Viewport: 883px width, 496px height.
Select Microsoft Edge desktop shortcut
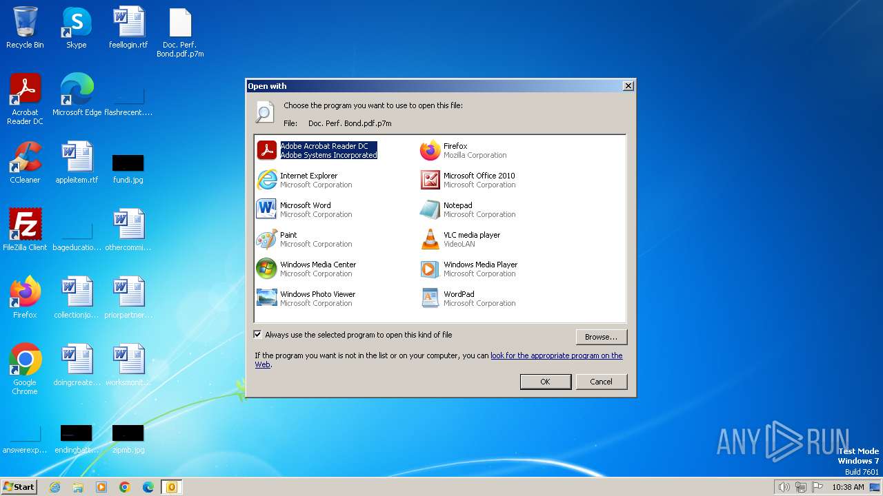pos(77,95)
